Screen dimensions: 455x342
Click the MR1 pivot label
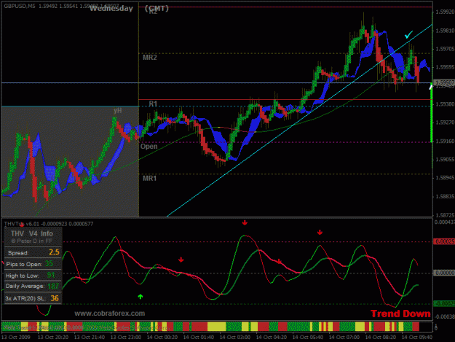point(150,178)
